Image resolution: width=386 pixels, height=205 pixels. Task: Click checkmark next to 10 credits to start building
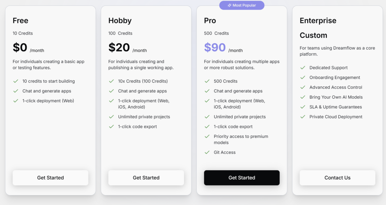coord(16,81)
